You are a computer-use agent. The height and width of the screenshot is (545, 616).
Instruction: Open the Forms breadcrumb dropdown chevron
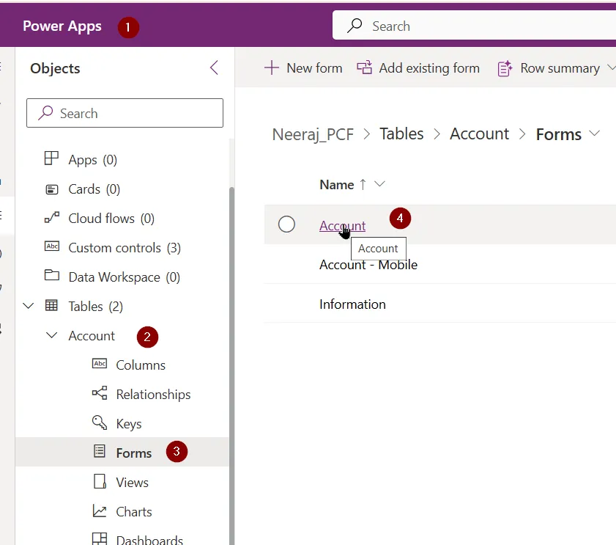click(595, 133)
